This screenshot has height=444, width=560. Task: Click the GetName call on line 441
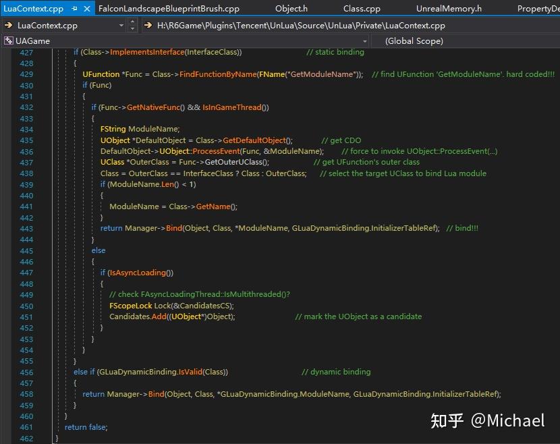click(213, 206)
